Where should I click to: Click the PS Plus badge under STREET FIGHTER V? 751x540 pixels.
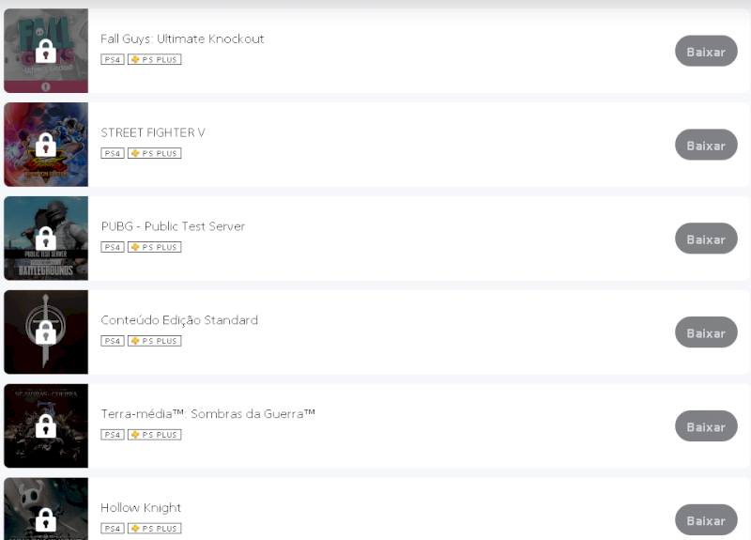[154, 153]
